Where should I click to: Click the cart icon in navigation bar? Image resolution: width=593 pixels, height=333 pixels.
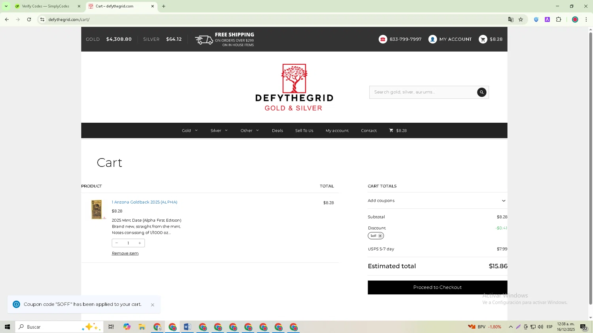391,130
